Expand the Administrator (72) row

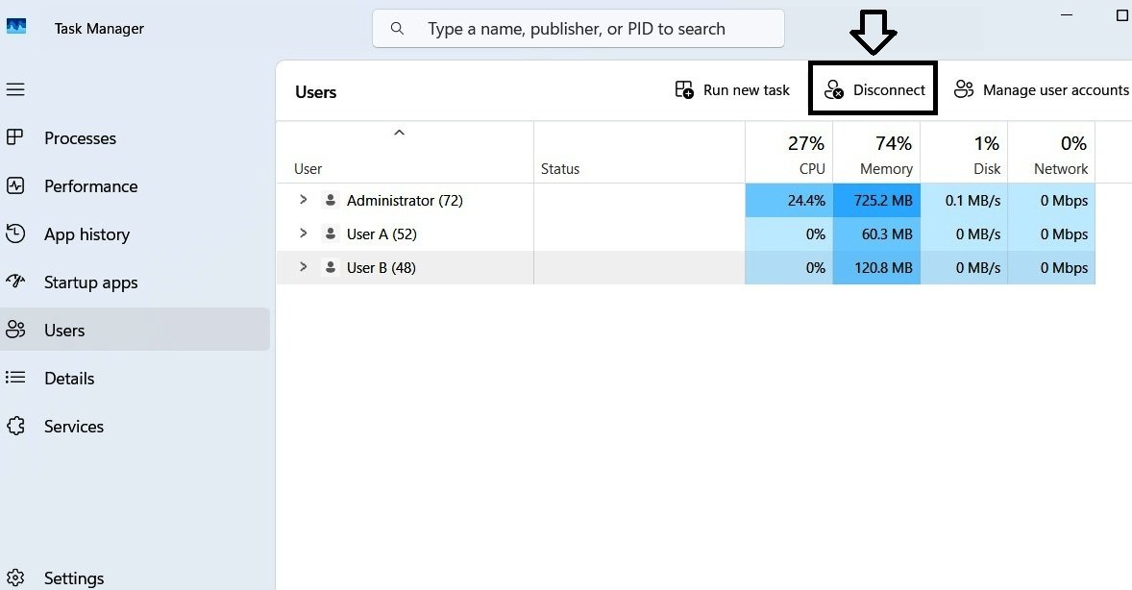click(x=304, y=200)
